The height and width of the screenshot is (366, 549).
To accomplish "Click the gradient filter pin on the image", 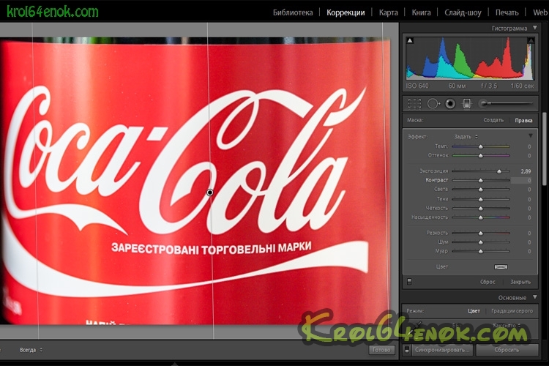I will pos(210,193).
